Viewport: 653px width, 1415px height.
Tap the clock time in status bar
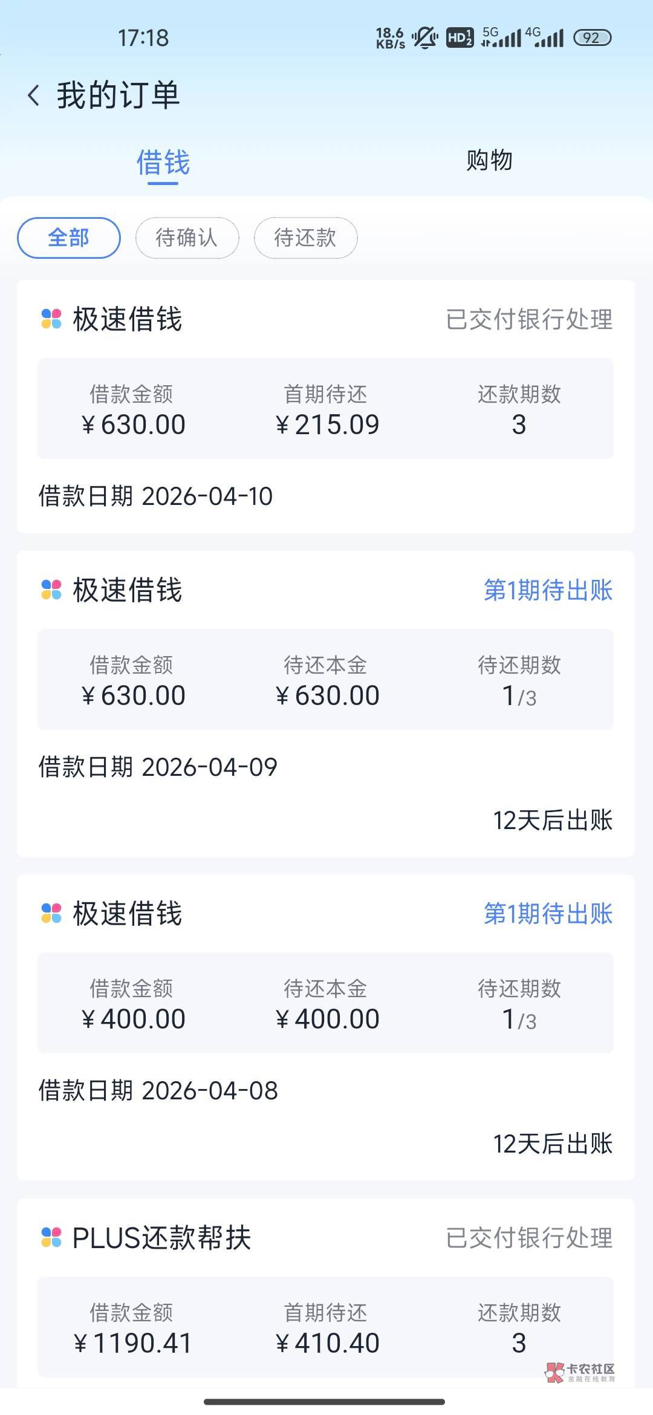click(143, 38)
